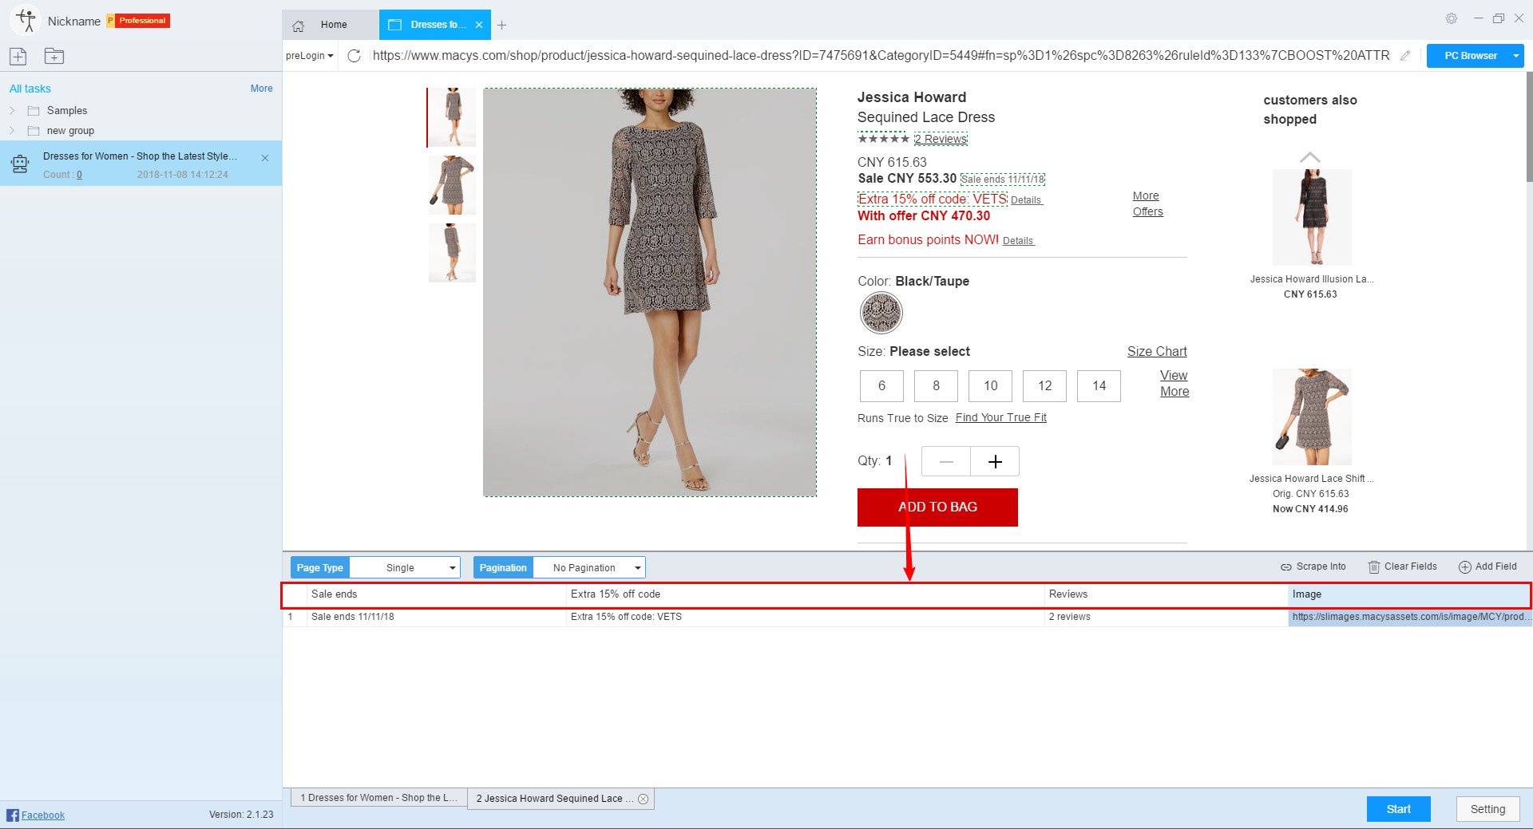Click carousel up arrow under customers also shopped
The width and height of the screenshot is (1533, 829).
[x=1310, y=157]
